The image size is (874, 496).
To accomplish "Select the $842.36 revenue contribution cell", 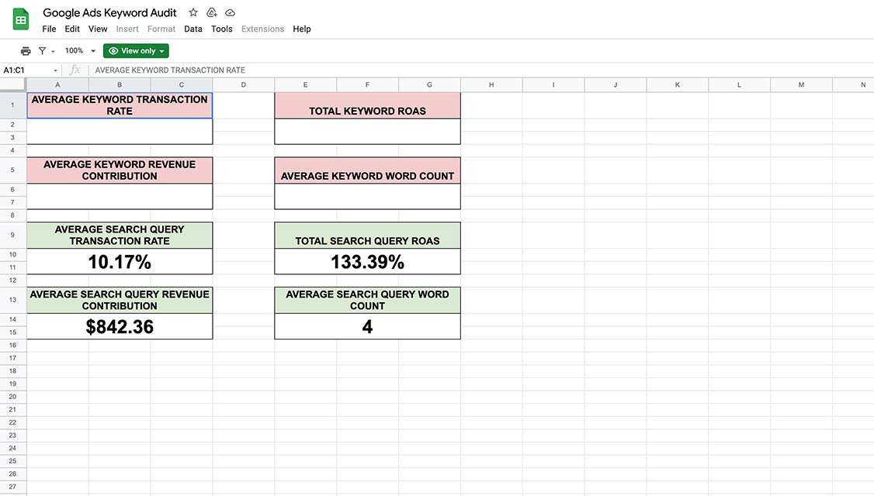I will (x=120, y=327).
